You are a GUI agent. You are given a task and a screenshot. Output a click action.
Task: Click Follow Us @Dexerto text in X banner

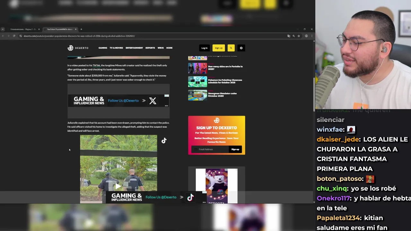tap(123, 101)
